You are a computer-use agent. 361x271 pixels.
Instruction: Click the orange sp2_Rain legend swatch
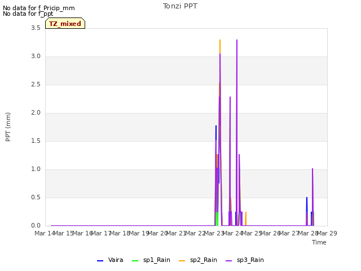182,261
